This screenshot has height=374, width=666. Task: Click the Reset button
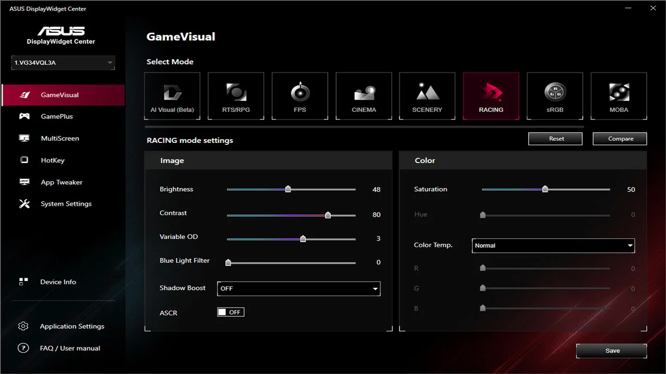pos(555,139)
